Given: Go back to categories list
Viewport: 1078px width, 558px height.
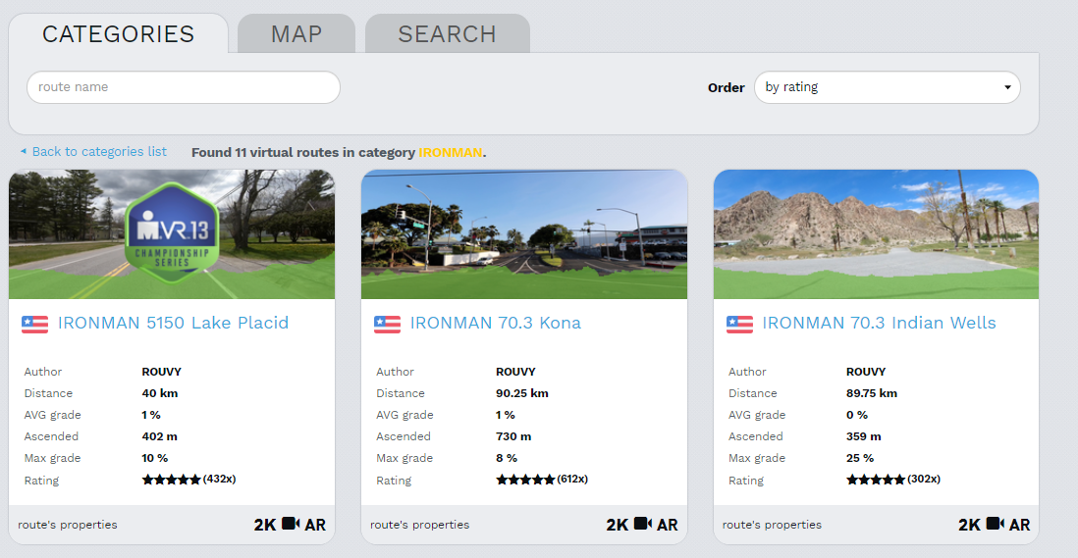Looking at the screenshot, I should 93,152.
